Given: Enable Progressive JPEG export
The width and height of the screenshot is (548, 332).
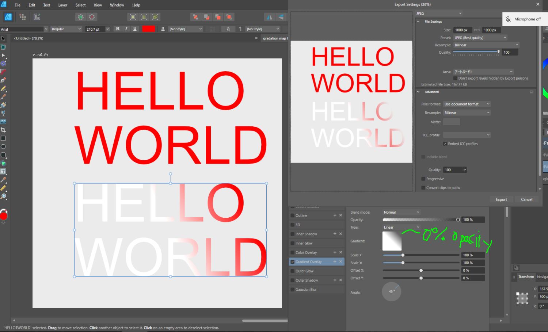Looking at the screenshot, I should pos(423,179).
